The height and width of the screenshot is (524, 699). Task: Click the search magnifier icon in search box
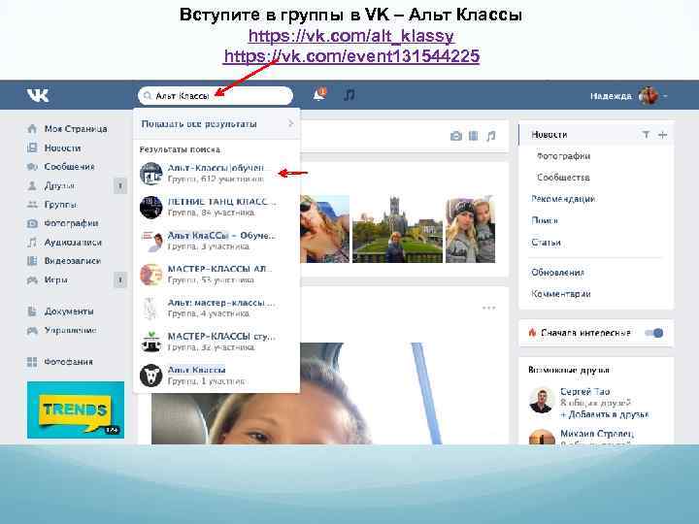point(148,96)
